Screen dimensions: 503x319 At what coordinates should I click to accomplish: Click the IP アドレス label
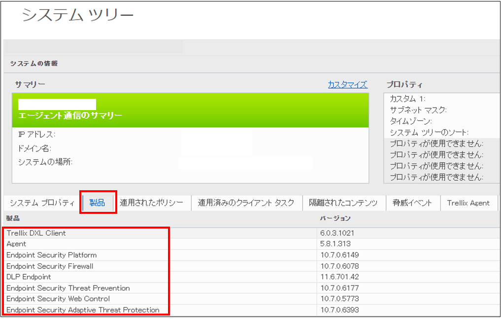tap(36, 134)
